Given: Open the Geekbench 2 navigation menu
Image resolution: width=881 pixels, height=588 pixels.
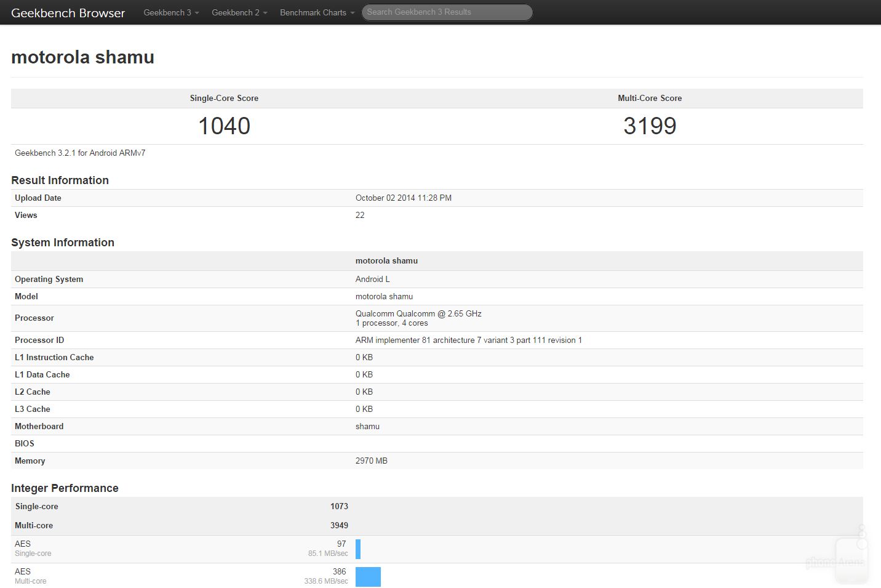Looking at the screenshot, I should pos(239,12).
